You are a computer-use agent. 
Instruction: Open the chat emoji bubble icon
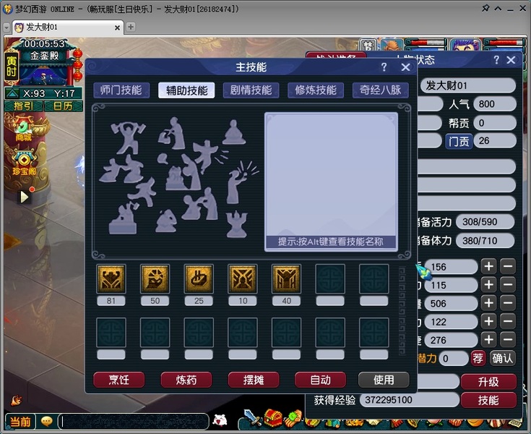click(47, 422)
